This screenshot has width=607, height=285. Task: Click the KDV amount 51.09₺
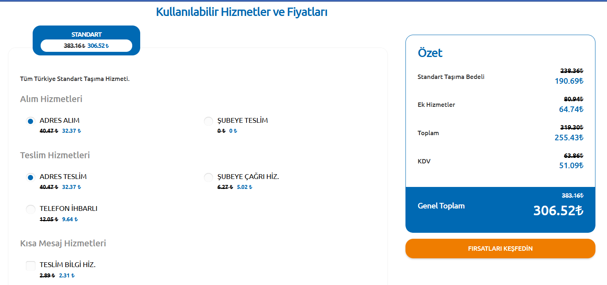pos(571,165)
